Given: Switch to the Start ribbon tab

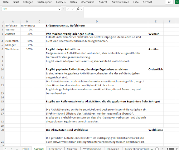Looking at the screenshot, I should click(x=16, y=2).
